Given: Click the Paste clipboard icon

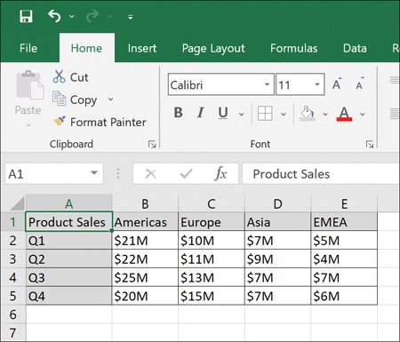Looking at the screenshot, I should coord(29,85).
